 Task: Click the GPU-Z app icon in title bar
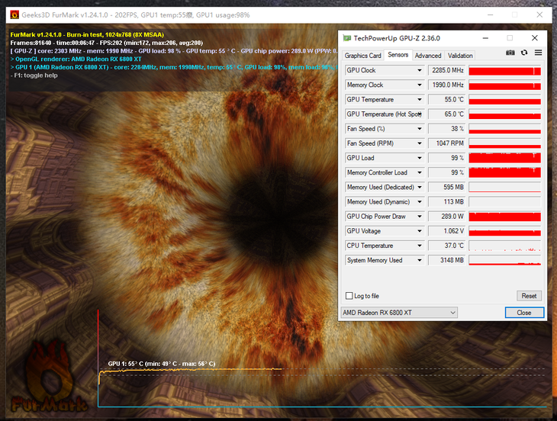[x=347, y=38]
